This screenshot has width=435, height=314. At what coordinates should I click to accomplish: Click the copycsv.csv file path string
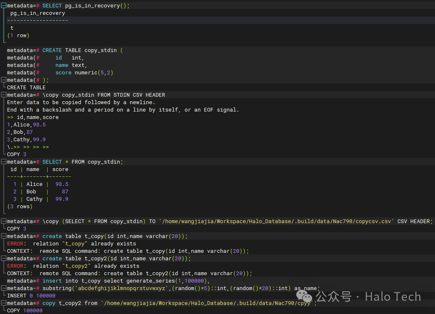[276, 221]
